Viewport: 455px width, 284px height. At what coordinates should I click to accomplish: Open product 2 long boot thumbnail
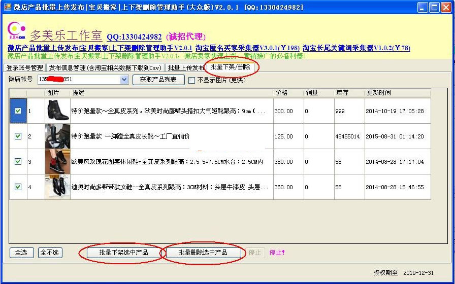pos(57,136)
